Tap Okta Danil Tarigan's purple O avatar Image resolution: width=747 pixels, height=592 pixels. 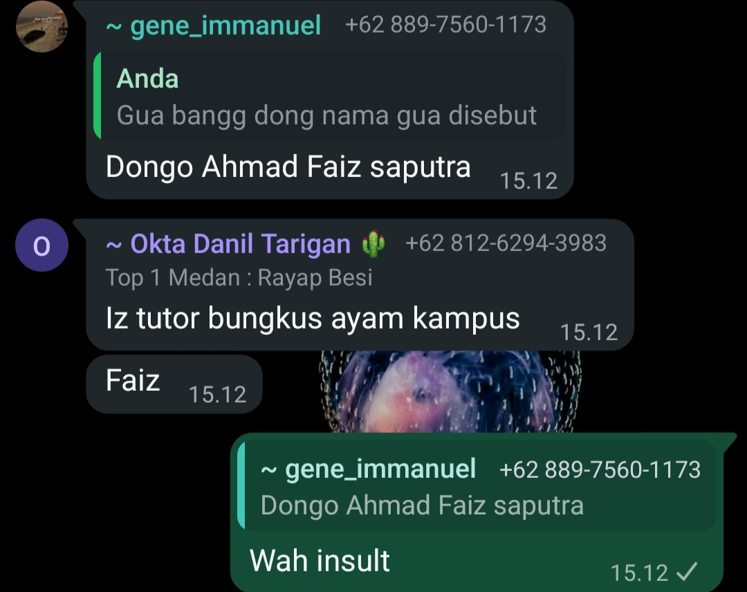tap(42, 246)
